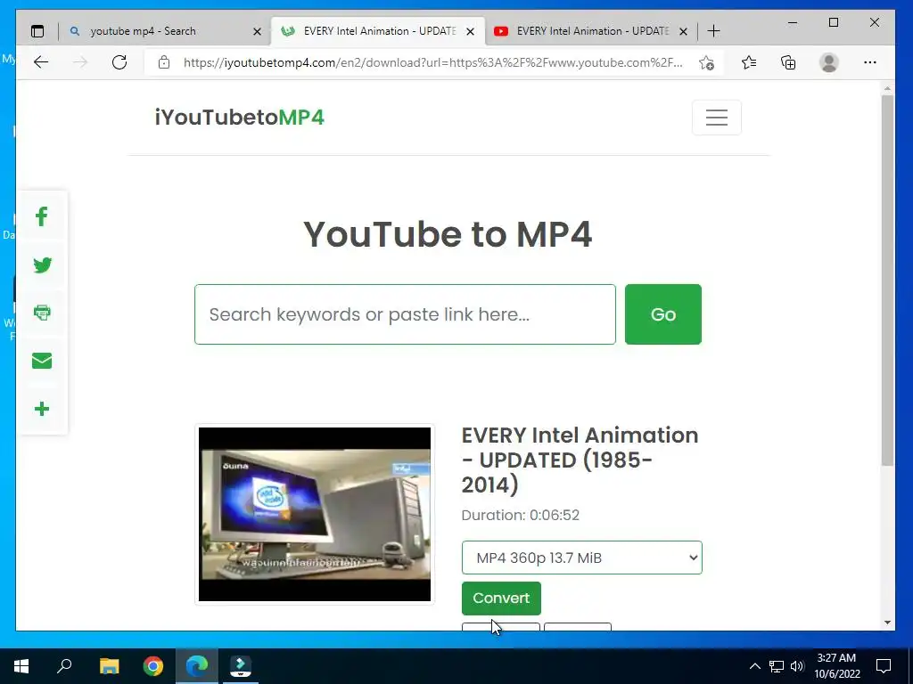
Task: Open Windows taskbar search
Action: pyautogui.click(x=64, y=666)
